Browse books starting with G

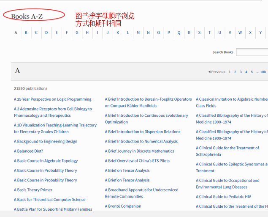(x=77, y=33)
